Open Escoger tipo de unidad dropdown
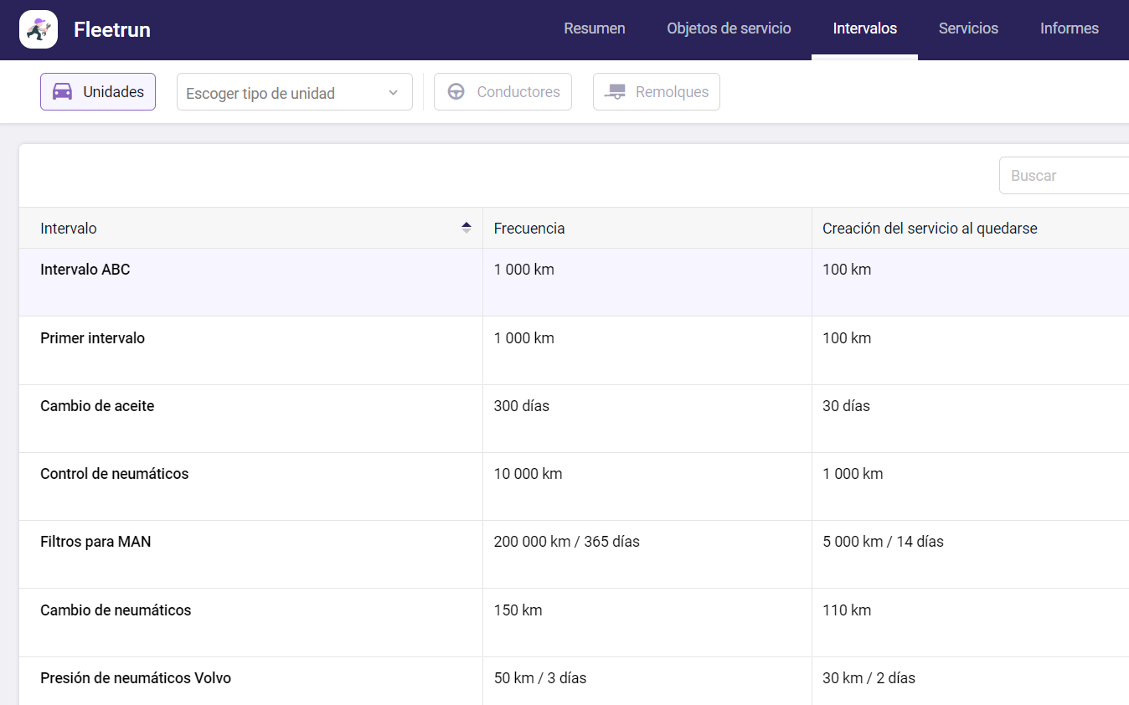 click(295, 92)
